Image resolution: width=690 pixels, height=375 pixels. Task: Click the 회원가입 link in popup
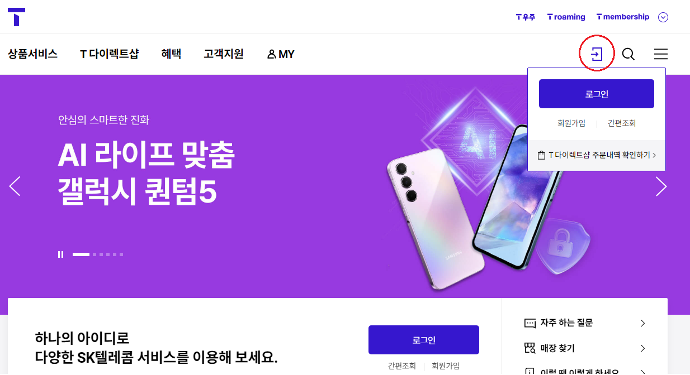[571, 123]
